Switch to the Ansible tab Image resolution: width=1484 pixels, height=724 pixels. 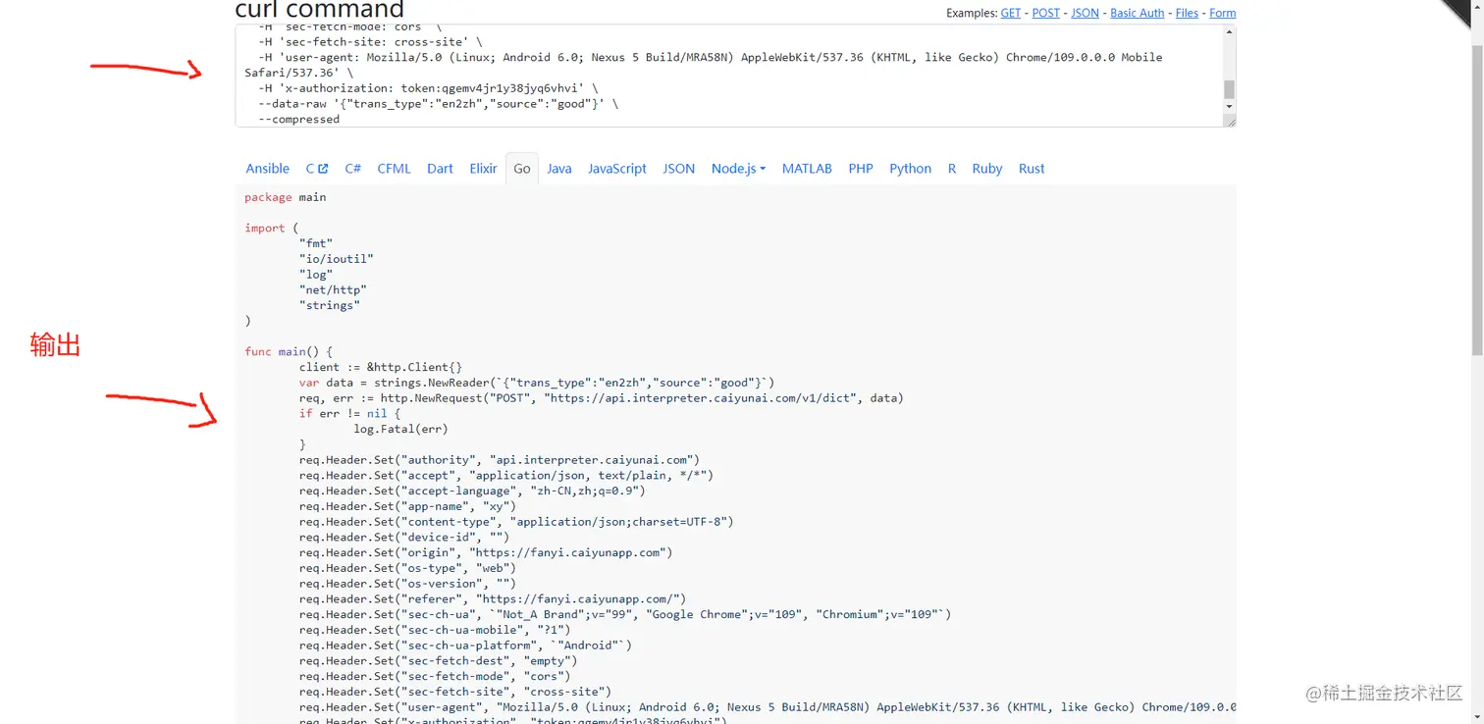tap(267, 169)
